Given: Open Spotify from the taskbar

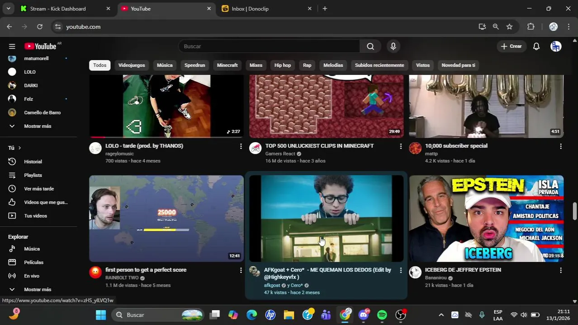Looking at the screenshot, I should click(x=382, y=315).
